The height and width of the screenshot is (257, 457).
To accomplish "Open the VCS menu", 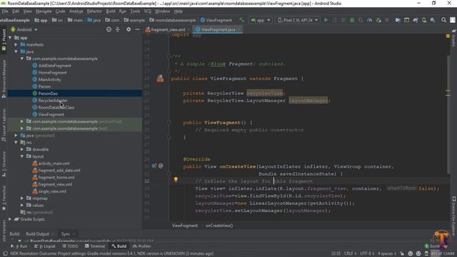I will [x=148, y=11].
